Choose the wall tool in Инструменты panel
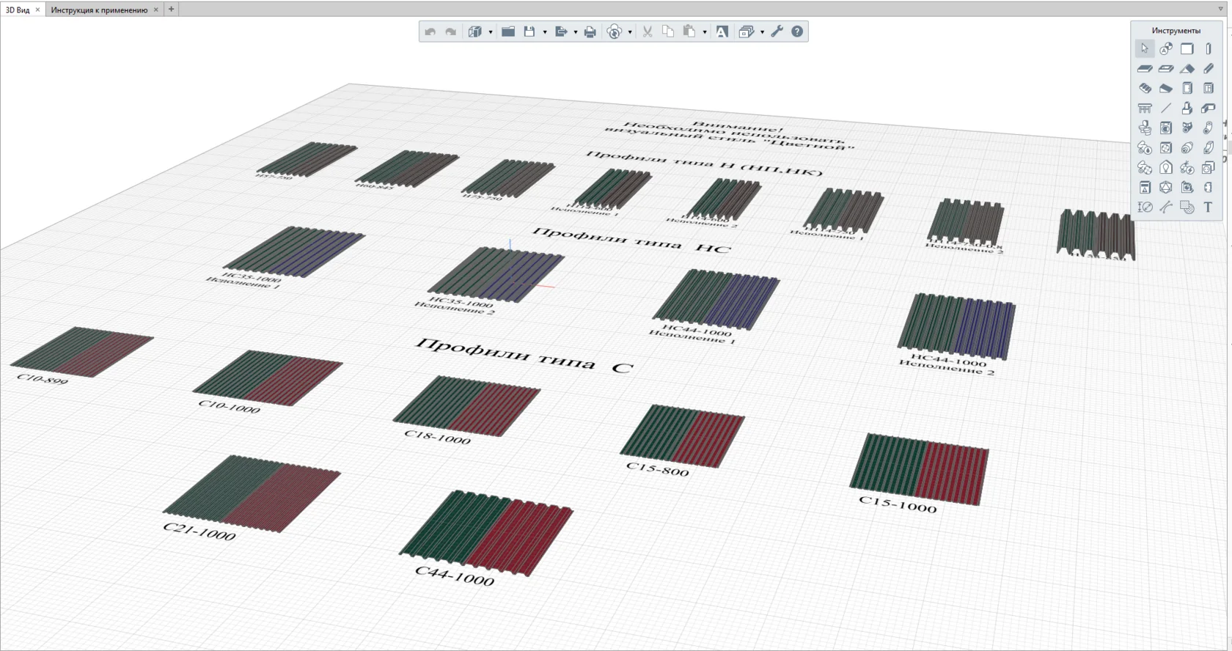This screenshot has width=1232, height=651. click(x=1187, y=48)
